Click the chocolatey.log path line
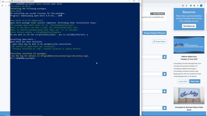 (50, 56)
